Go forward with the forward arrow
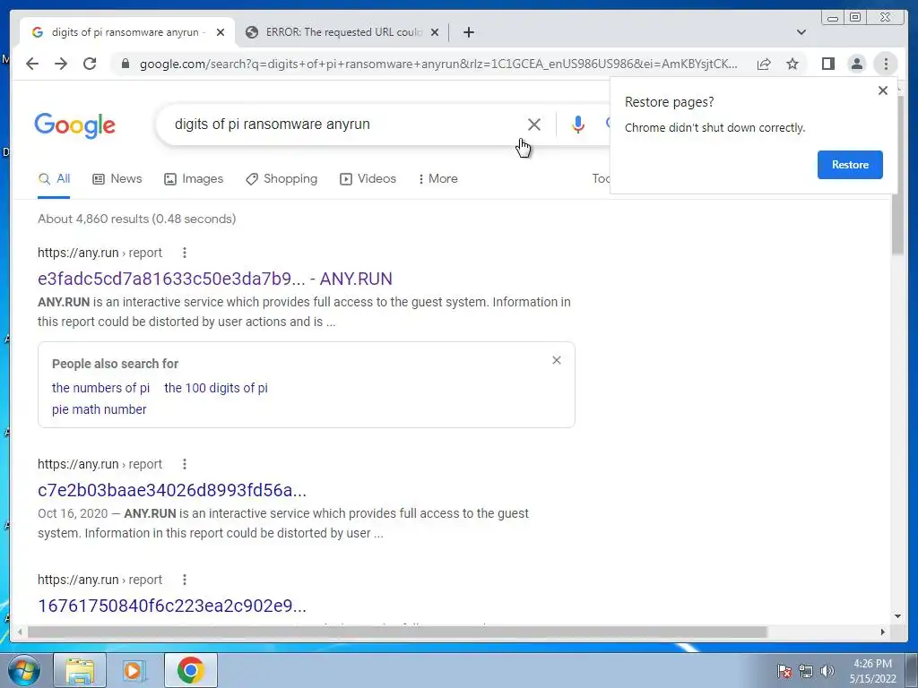The height and width of the screenshot is (688, 918). pos(61,64)
